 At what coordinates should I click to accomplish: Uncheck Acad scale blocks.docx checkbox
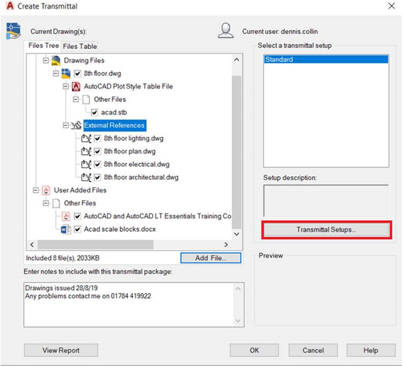(78, 229)
